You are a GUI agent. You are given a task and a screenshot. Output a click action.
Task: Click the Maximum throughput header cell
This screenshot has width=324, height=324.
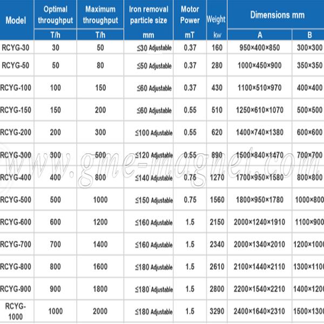(x=102, y=15)
